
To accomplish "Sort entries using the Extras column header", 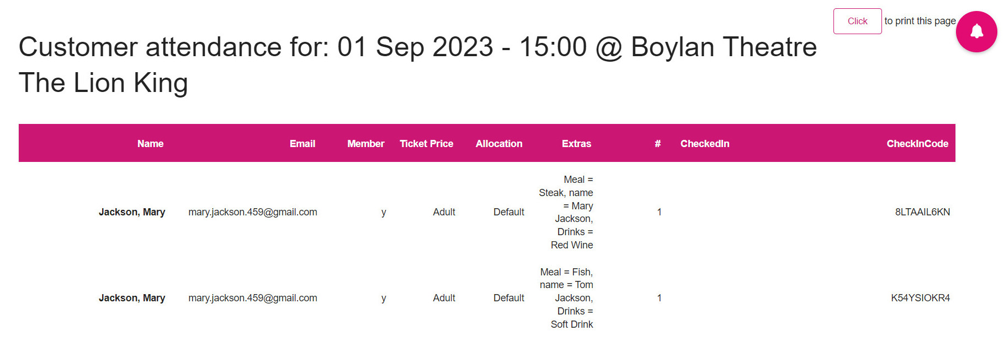I will (x=576, y=143).
